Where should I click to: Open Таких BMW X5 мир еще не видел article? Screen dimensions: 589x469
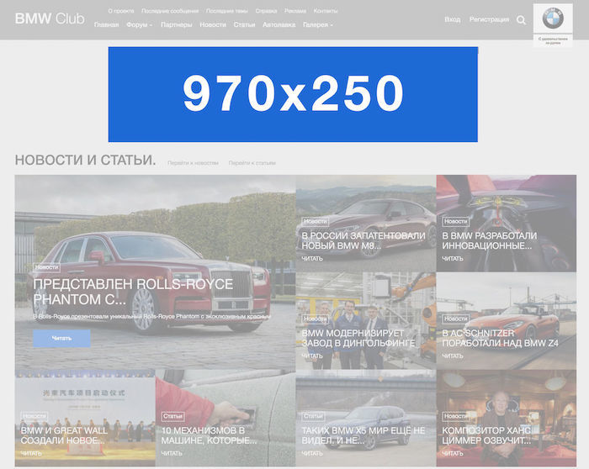pos(363,435)
